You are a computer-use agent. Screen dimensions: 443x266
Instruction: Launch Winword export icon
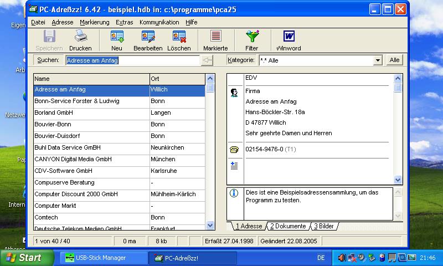(x=289, y=37)
